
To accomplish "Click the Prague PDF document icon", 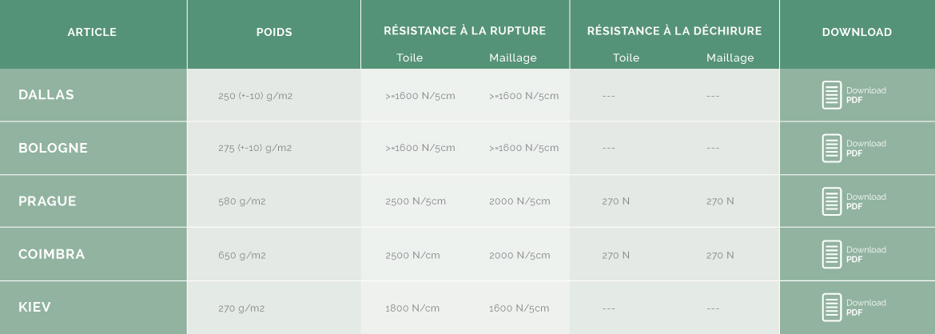I will click(832, 201).
